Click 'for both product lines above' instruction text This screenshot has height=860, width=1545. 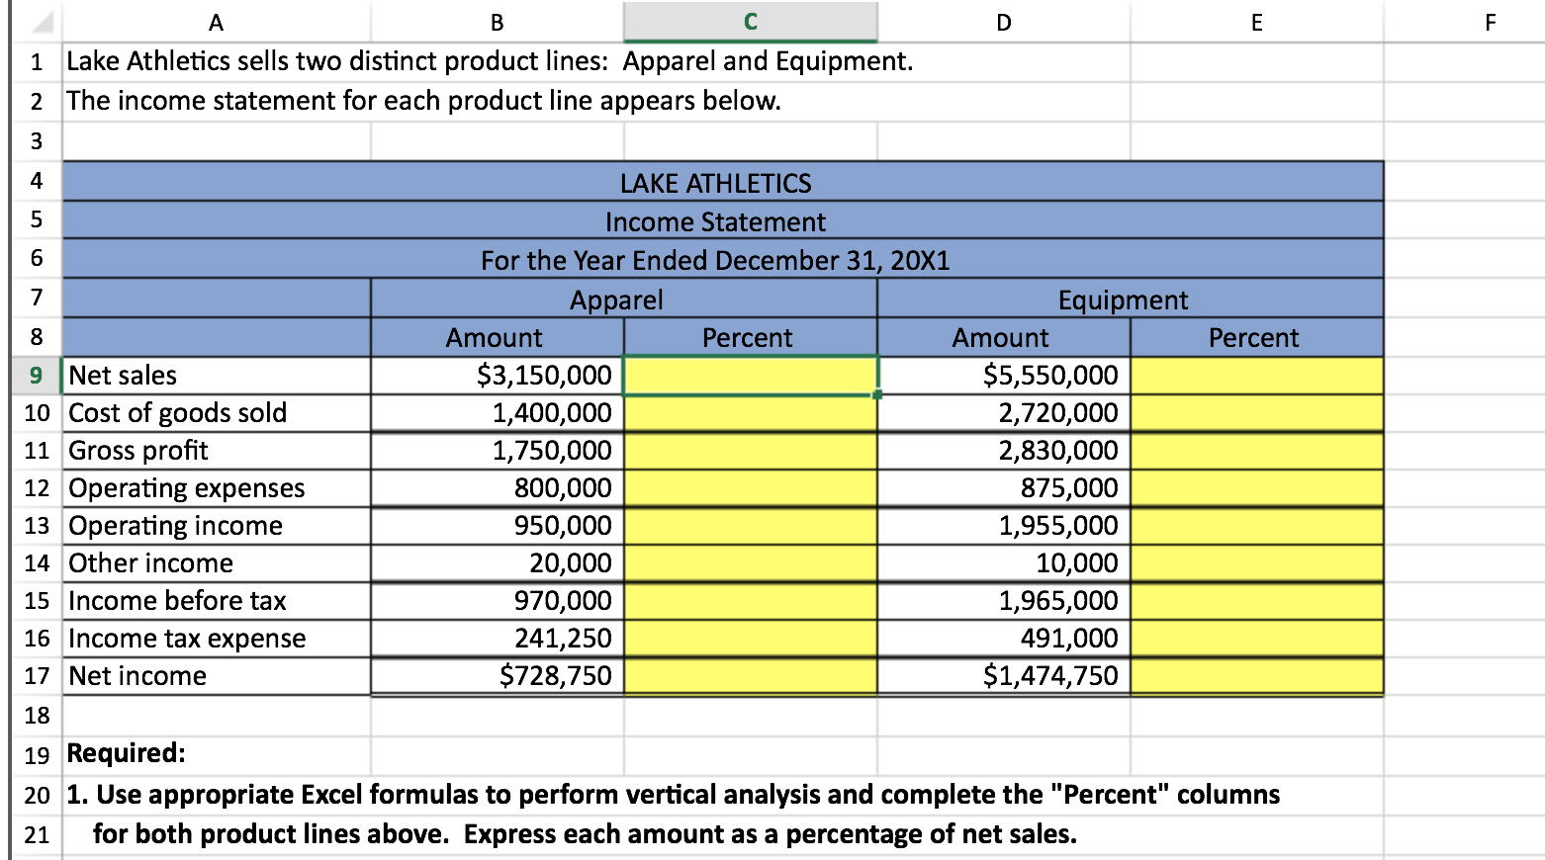[x=585, y=834]
